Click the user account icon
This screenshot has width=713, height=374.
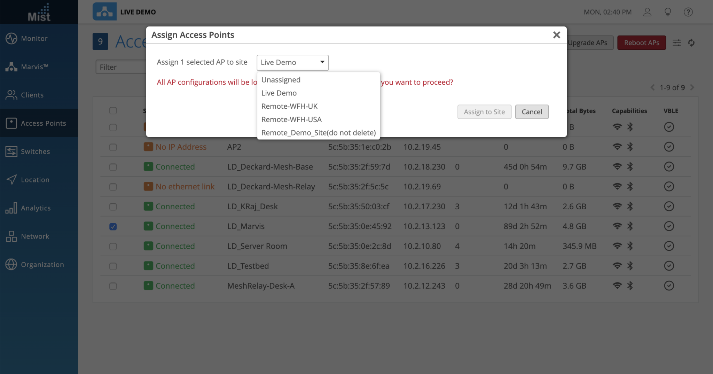pos(647,12)
